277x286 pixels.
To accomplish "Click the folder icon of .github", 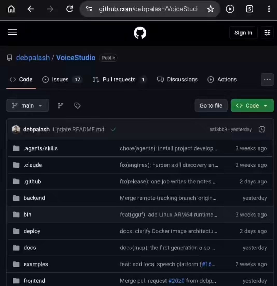I will (16, 182).
